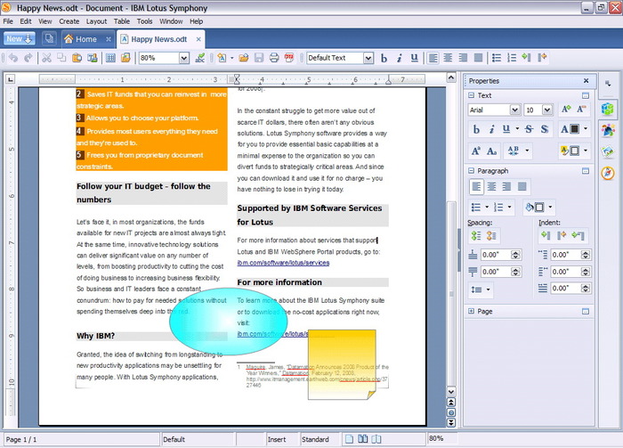Click Increase Font Size icon in Properties
The height and width of the screenshot is (448, 623).
coord(566,110)
